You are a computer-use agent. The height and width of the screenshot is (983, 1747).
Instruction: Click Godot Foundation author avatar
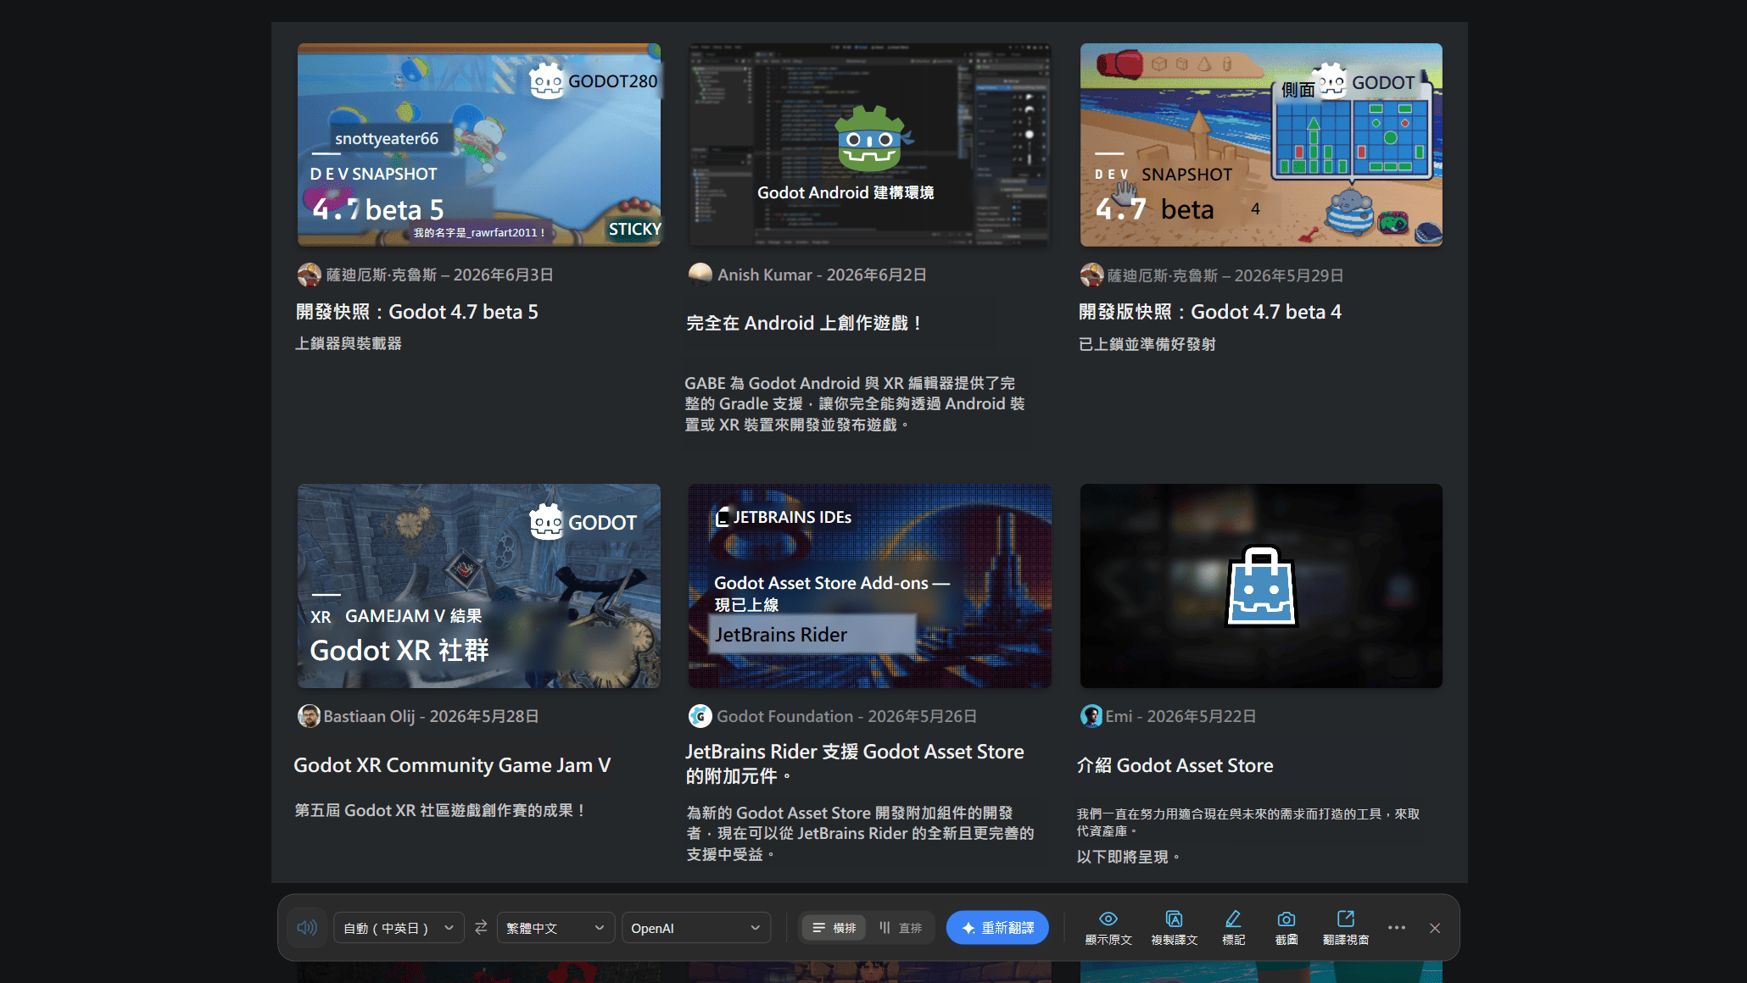tap(700, 716)
